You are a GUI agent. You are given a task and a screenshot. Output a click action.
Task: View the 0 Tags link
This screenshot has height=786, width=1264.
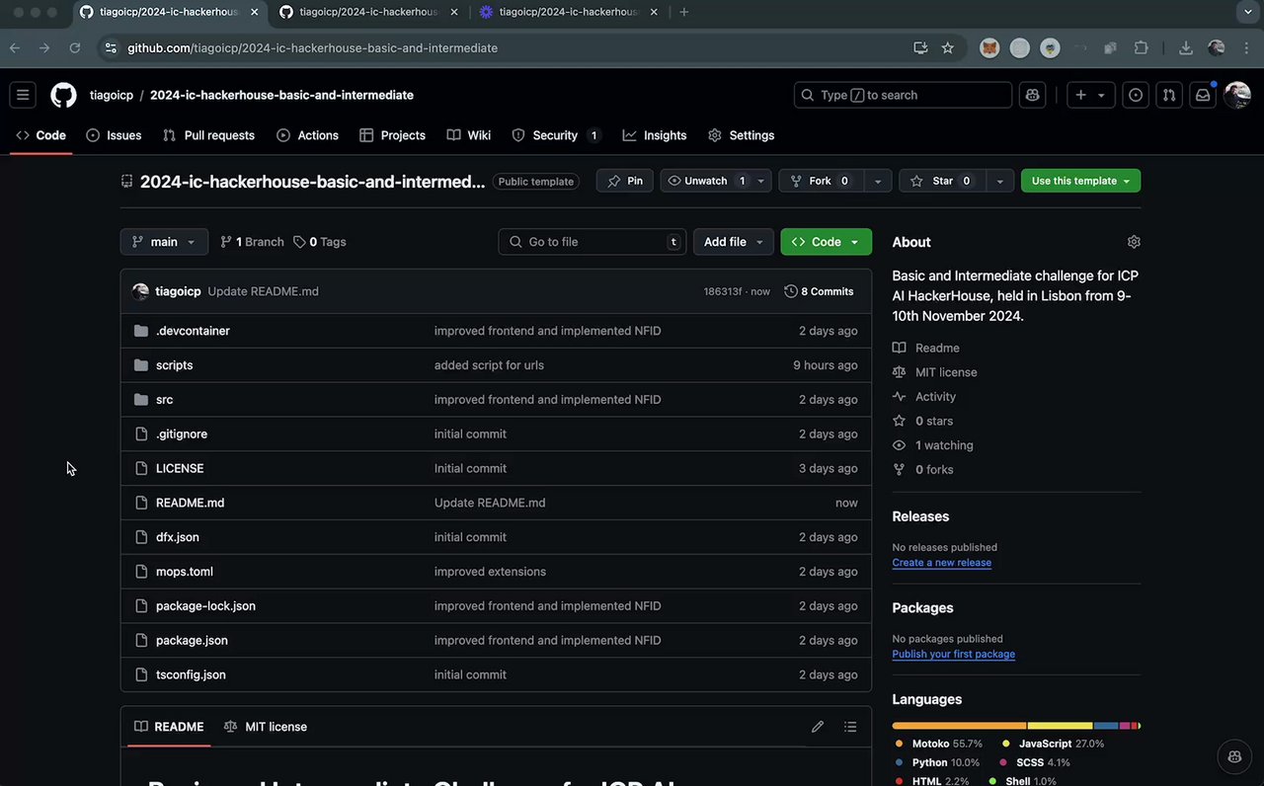coord(320,242)
